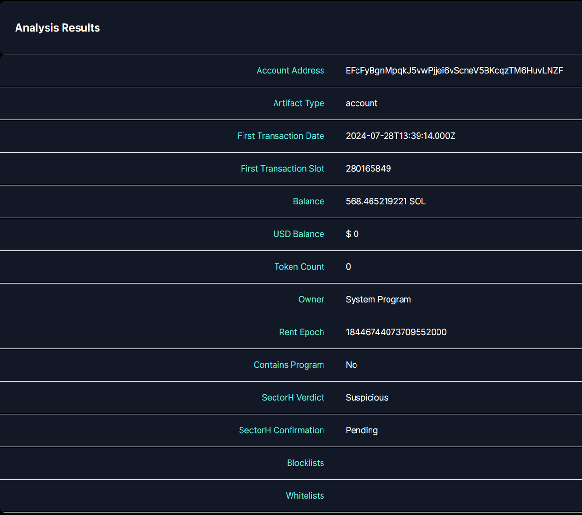Select the Balance label
The image size is (582, 515).
[308, 201]
